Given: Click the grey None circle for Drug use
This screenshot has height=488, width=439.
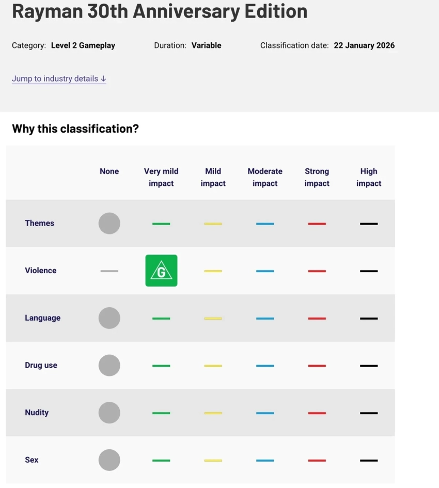Looking at the screenshot, I should [109, 366].
